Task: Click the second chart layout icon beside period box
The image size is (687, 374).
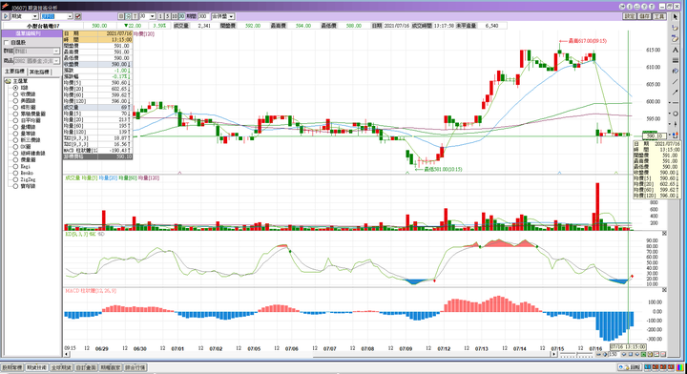Action: coord(129,16)
